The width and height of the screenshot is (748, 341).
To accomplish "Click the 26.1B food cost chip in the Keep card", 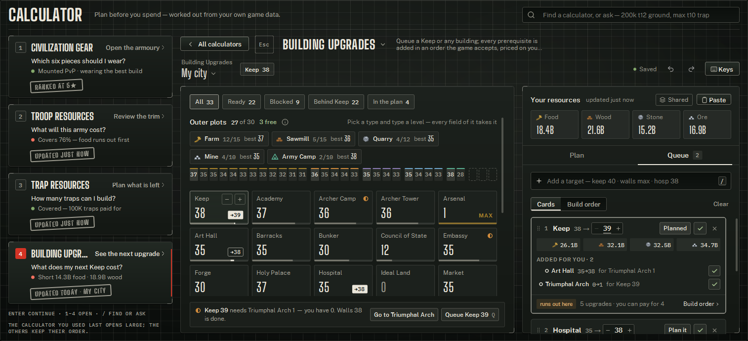I will point(558,245).
